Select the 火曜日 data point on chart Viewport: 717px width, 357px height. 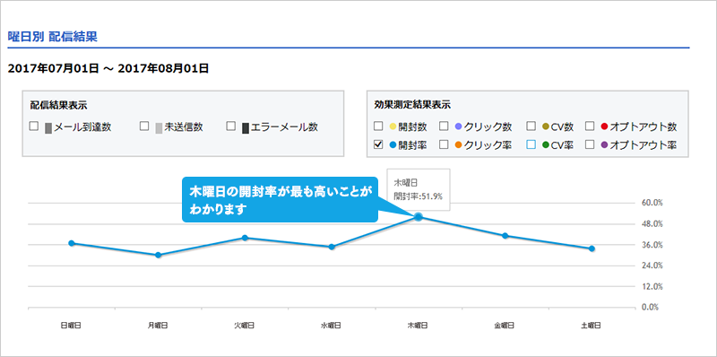245,238
